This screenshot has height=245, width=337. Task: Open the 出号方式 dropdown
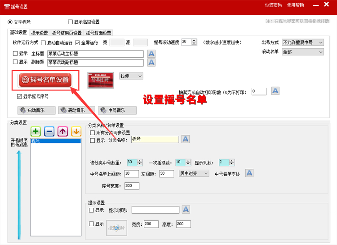pos(303,43)
